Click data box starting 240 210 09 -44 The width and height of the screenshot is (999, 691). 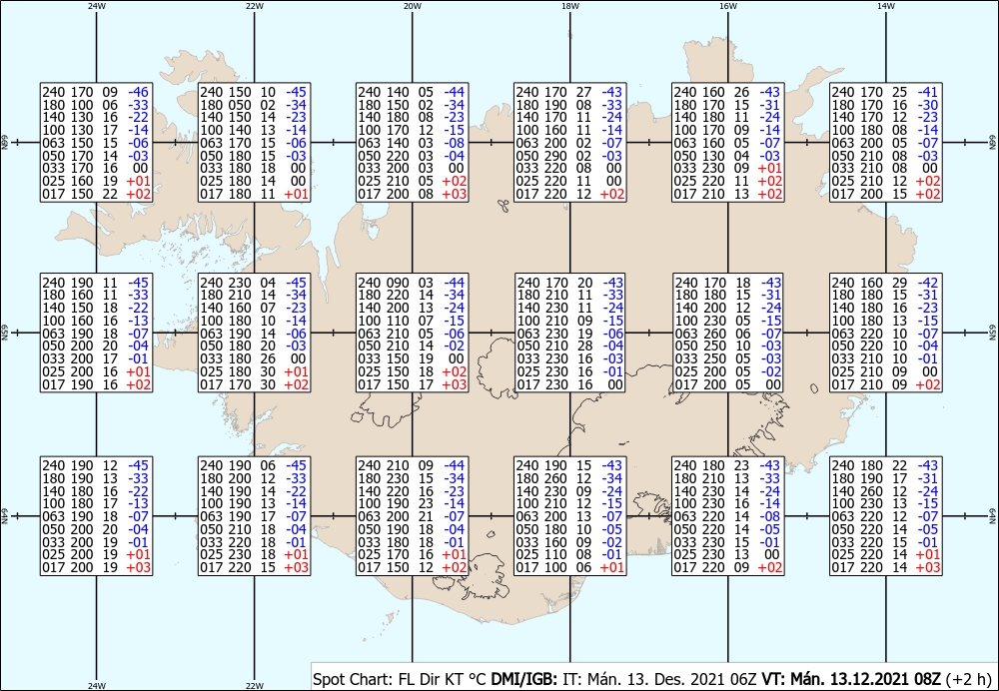413,516
